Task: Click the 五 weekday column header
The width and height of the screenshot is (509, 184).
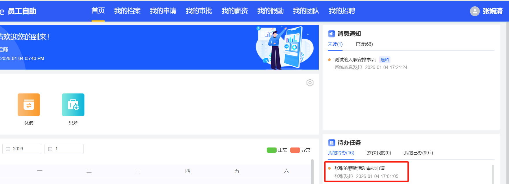Action: (x=237, y=171)
